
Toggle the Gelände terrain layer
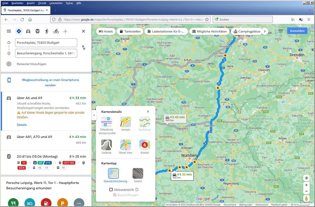click(x=107, y=145)
